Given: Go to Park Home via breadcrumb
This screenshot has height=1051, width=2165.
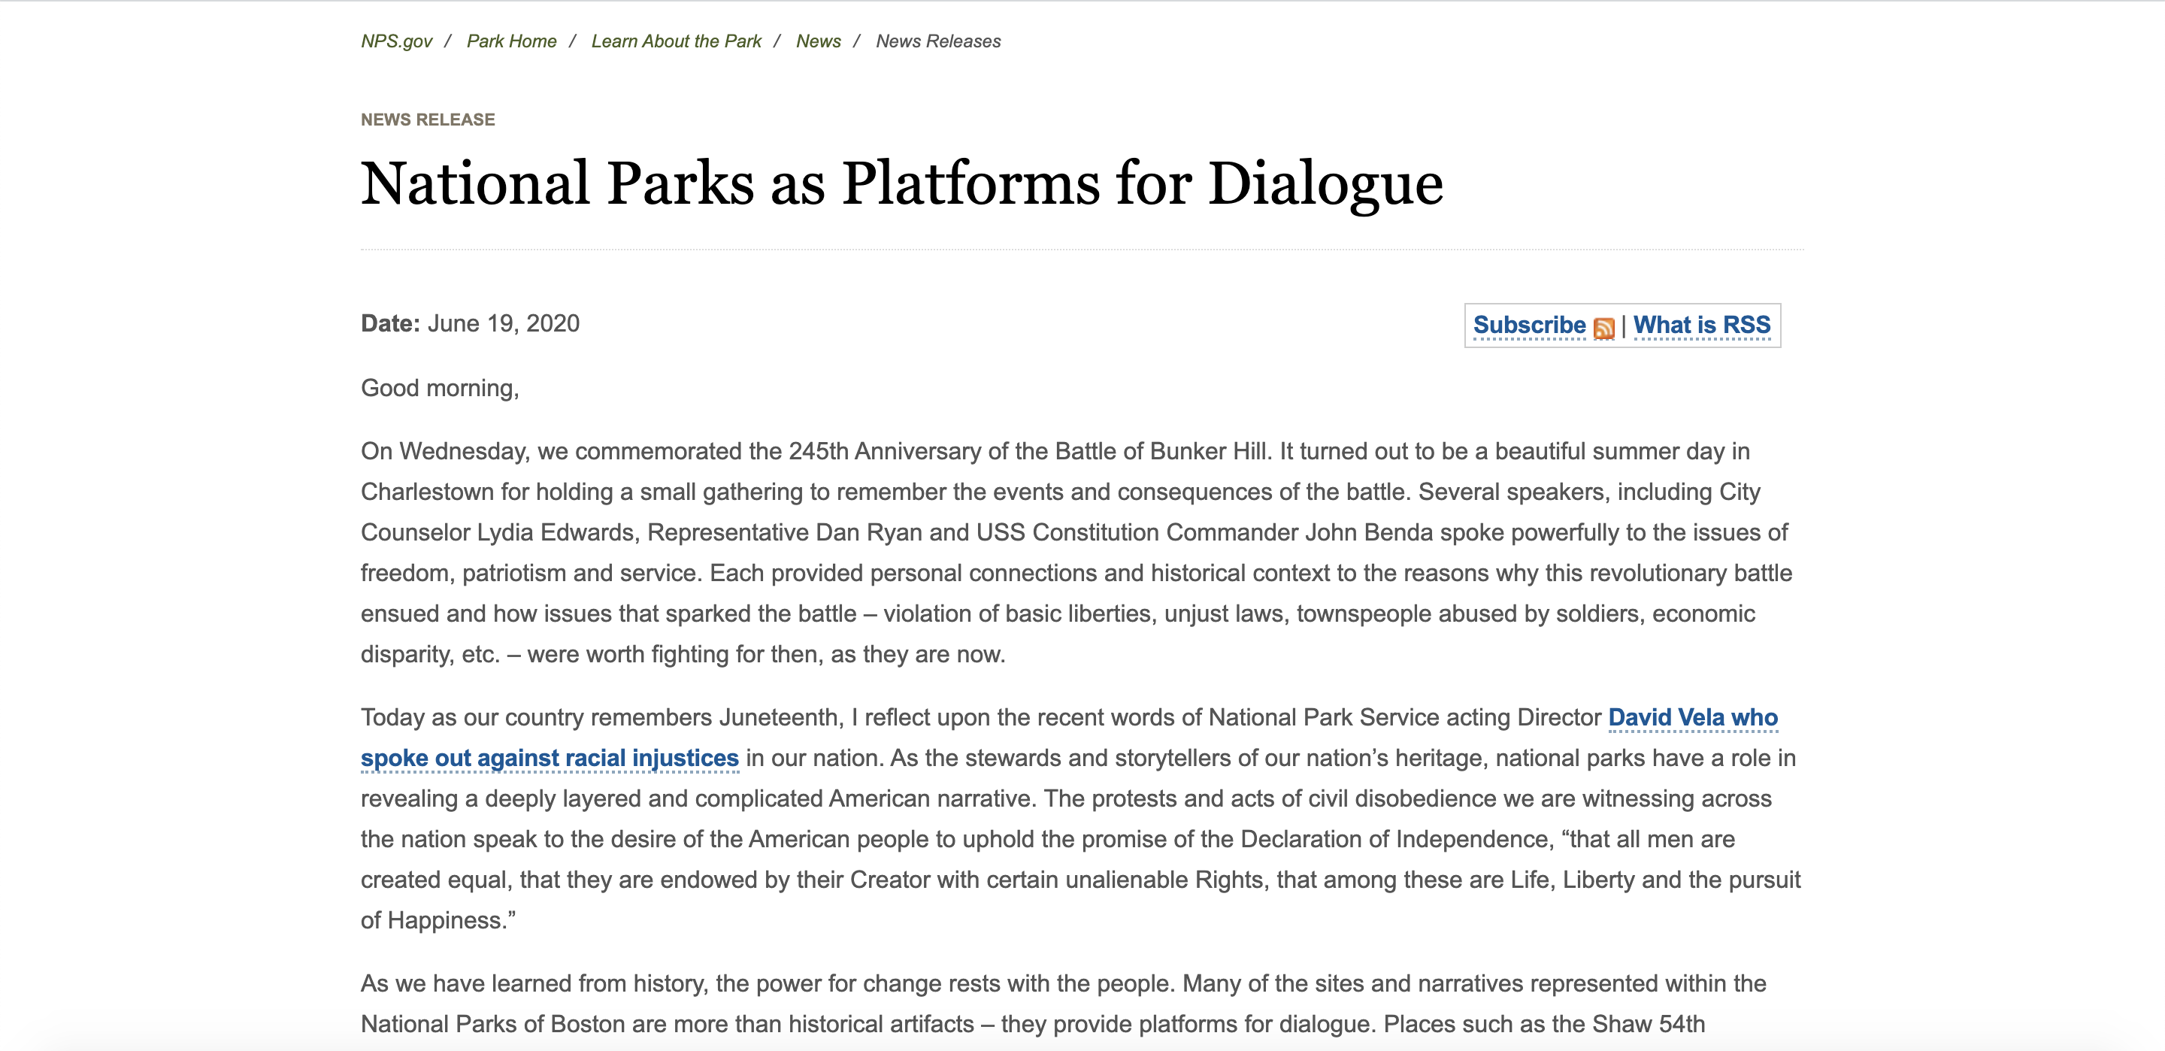Looking at the screenshot, I should (x=511, y=41).
